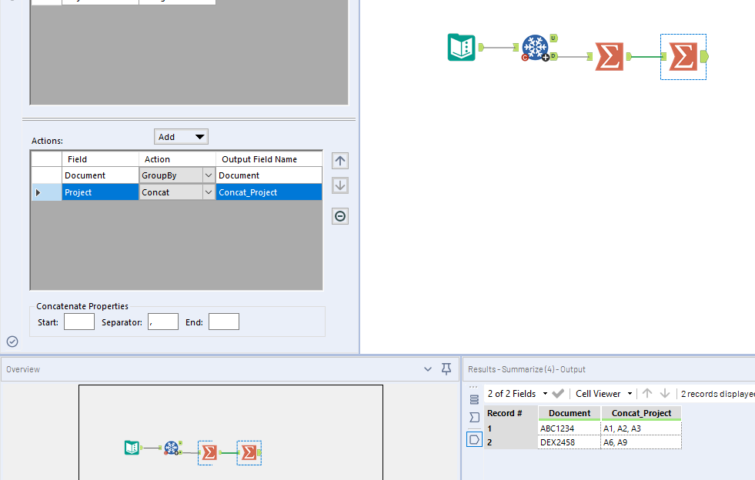Open the Add actions dropdown
The width and height of the screenshot is (755, 480).
point(181,136)
